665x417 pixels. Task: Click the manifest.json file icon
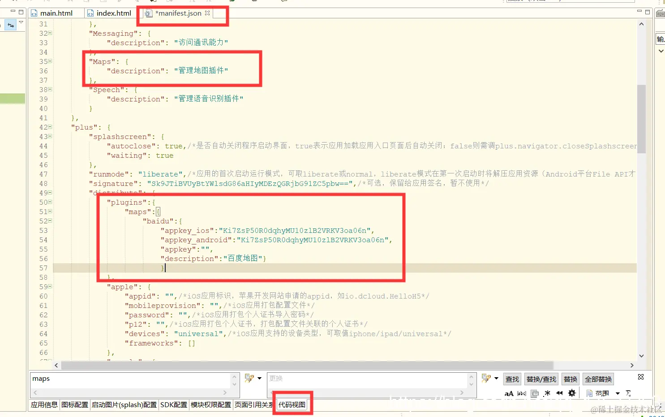tap(149, 13)
